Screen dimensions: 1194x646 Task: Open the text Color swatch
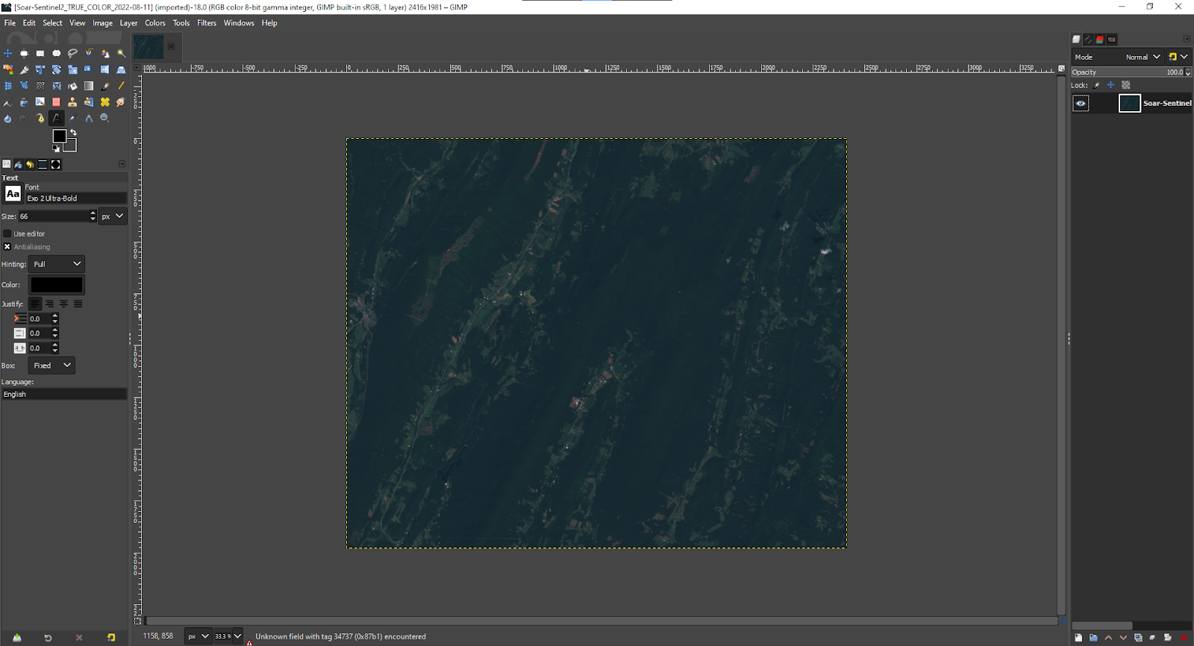coord(57,285)
